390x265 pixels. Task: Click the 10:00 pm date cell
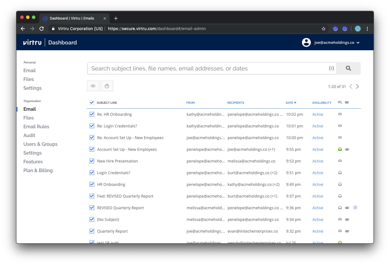tap(295, 138)
